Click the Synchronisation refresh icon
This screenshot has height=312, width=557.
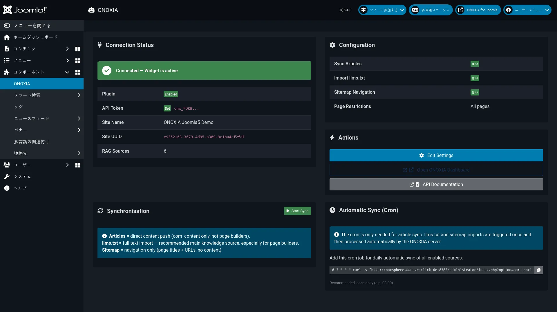pyautogui.click(x=100, y=211)
